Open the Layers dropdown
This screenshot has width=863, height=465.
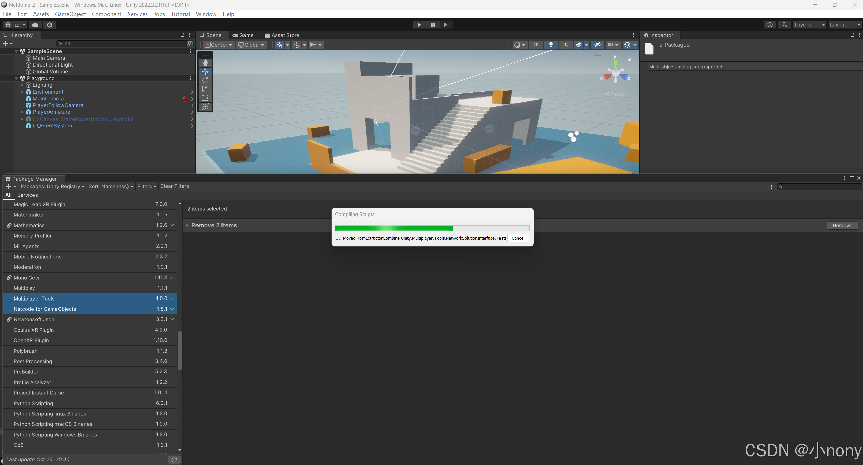point(810,25)
